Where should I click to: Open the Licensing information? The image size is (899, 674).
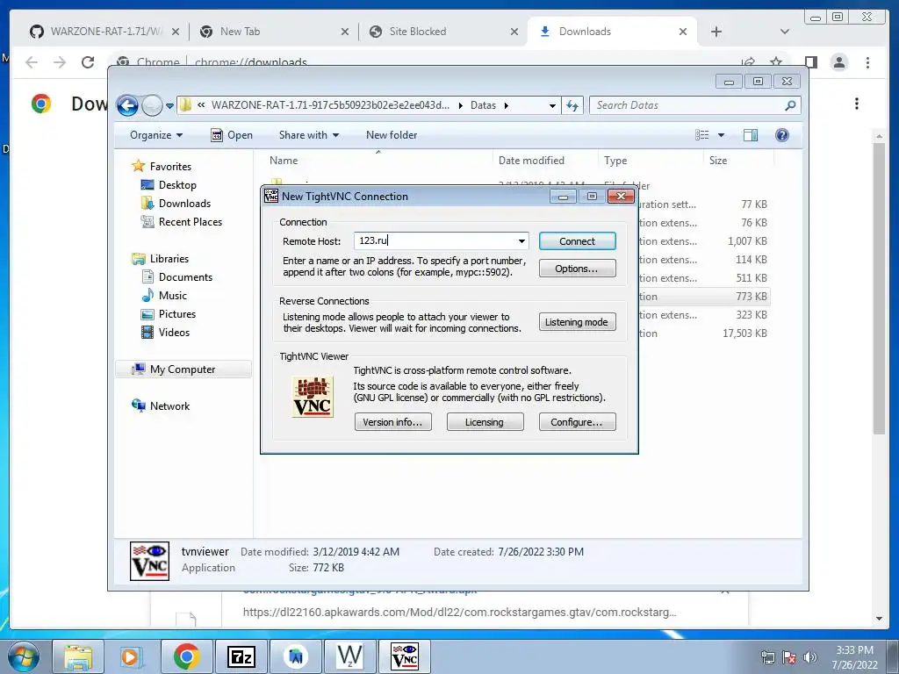[x=485, y=422]
